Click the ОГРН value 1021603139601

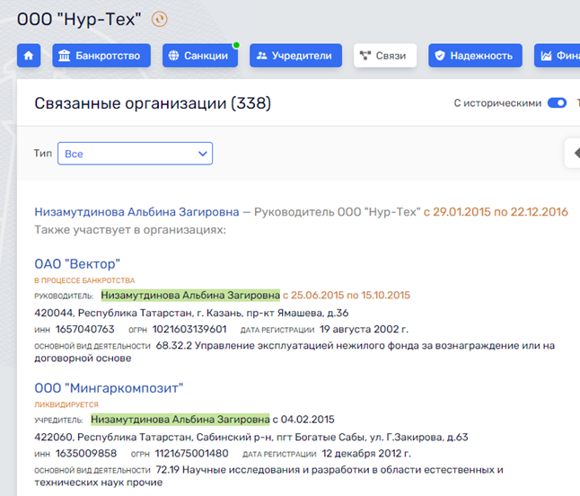pyautogui.click(x=189, y=329)
